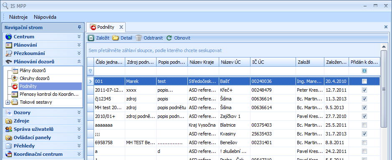Toggle checkbox for the Kvasiny row
This screenshot has width=392, height=160.
pyautogui.click(x=364, y=134)
